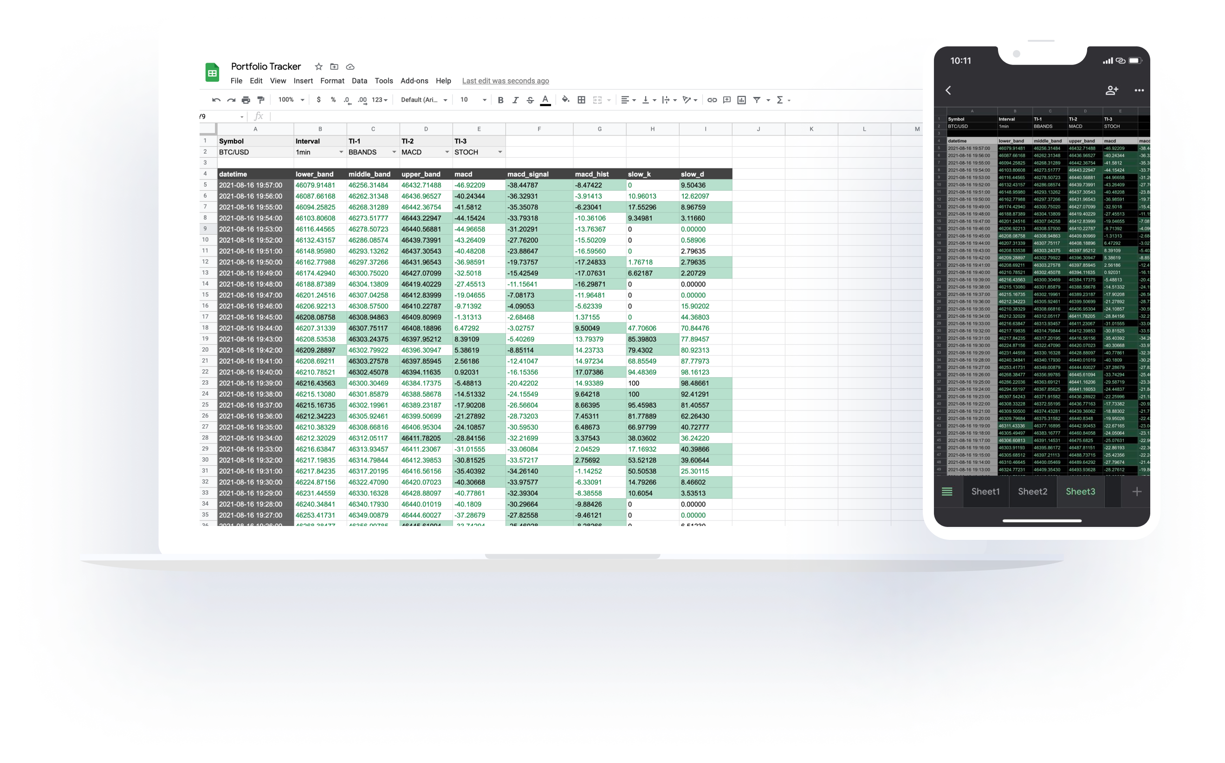This screenshot has width=1225, height=763.
Task: Open the font size 10 dropdown
Action: coord(473,100)
